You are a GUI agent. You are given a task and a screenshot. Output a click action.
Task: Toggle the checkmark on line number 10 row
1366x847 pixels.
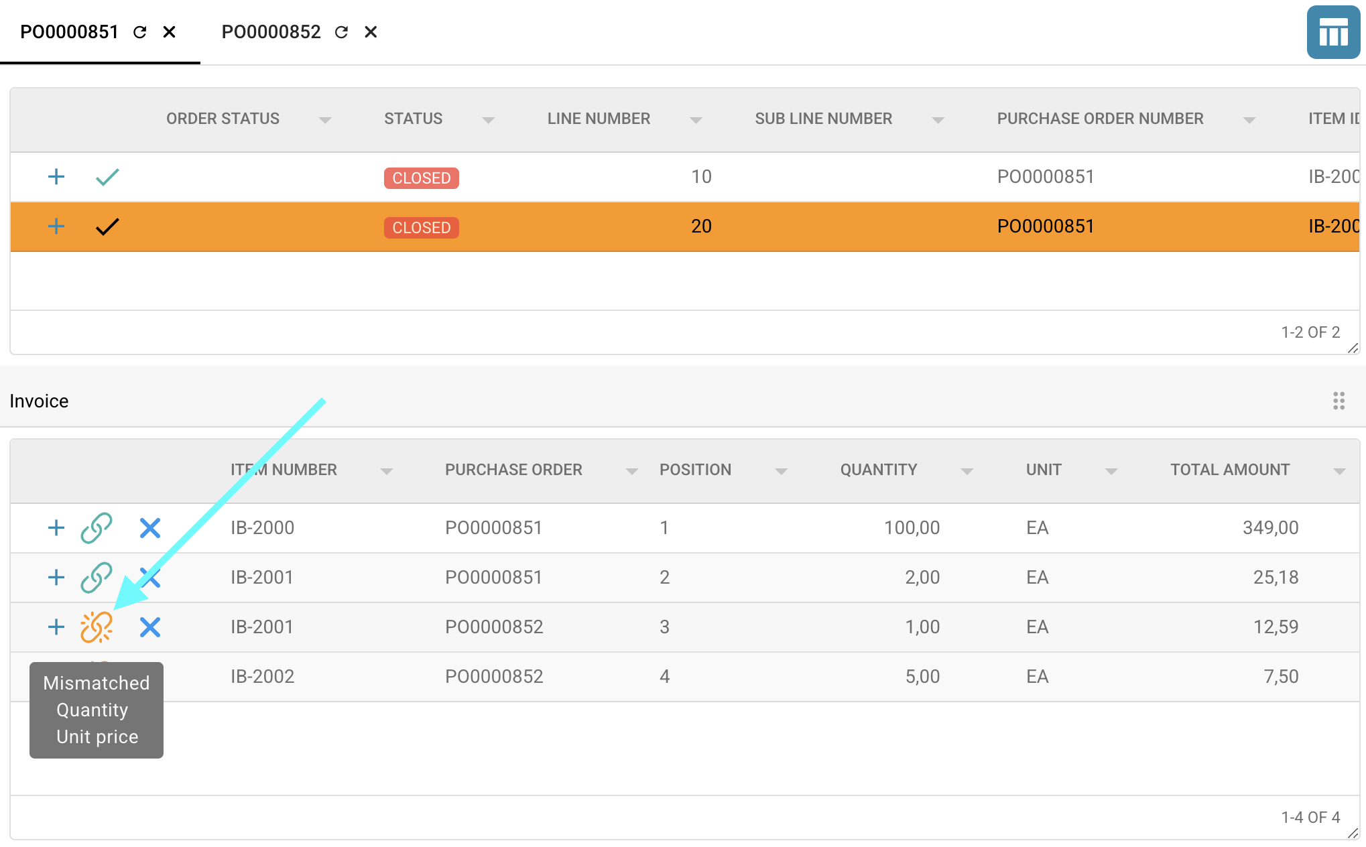107,177
